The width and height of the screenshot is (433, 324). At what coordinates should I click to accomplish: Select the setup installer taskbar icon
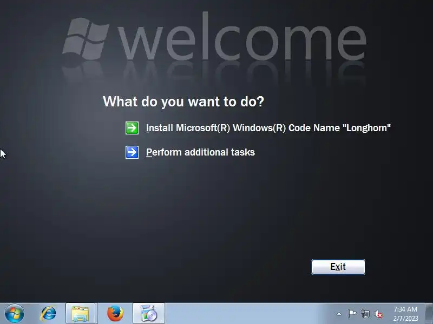(x=148, y=314)
